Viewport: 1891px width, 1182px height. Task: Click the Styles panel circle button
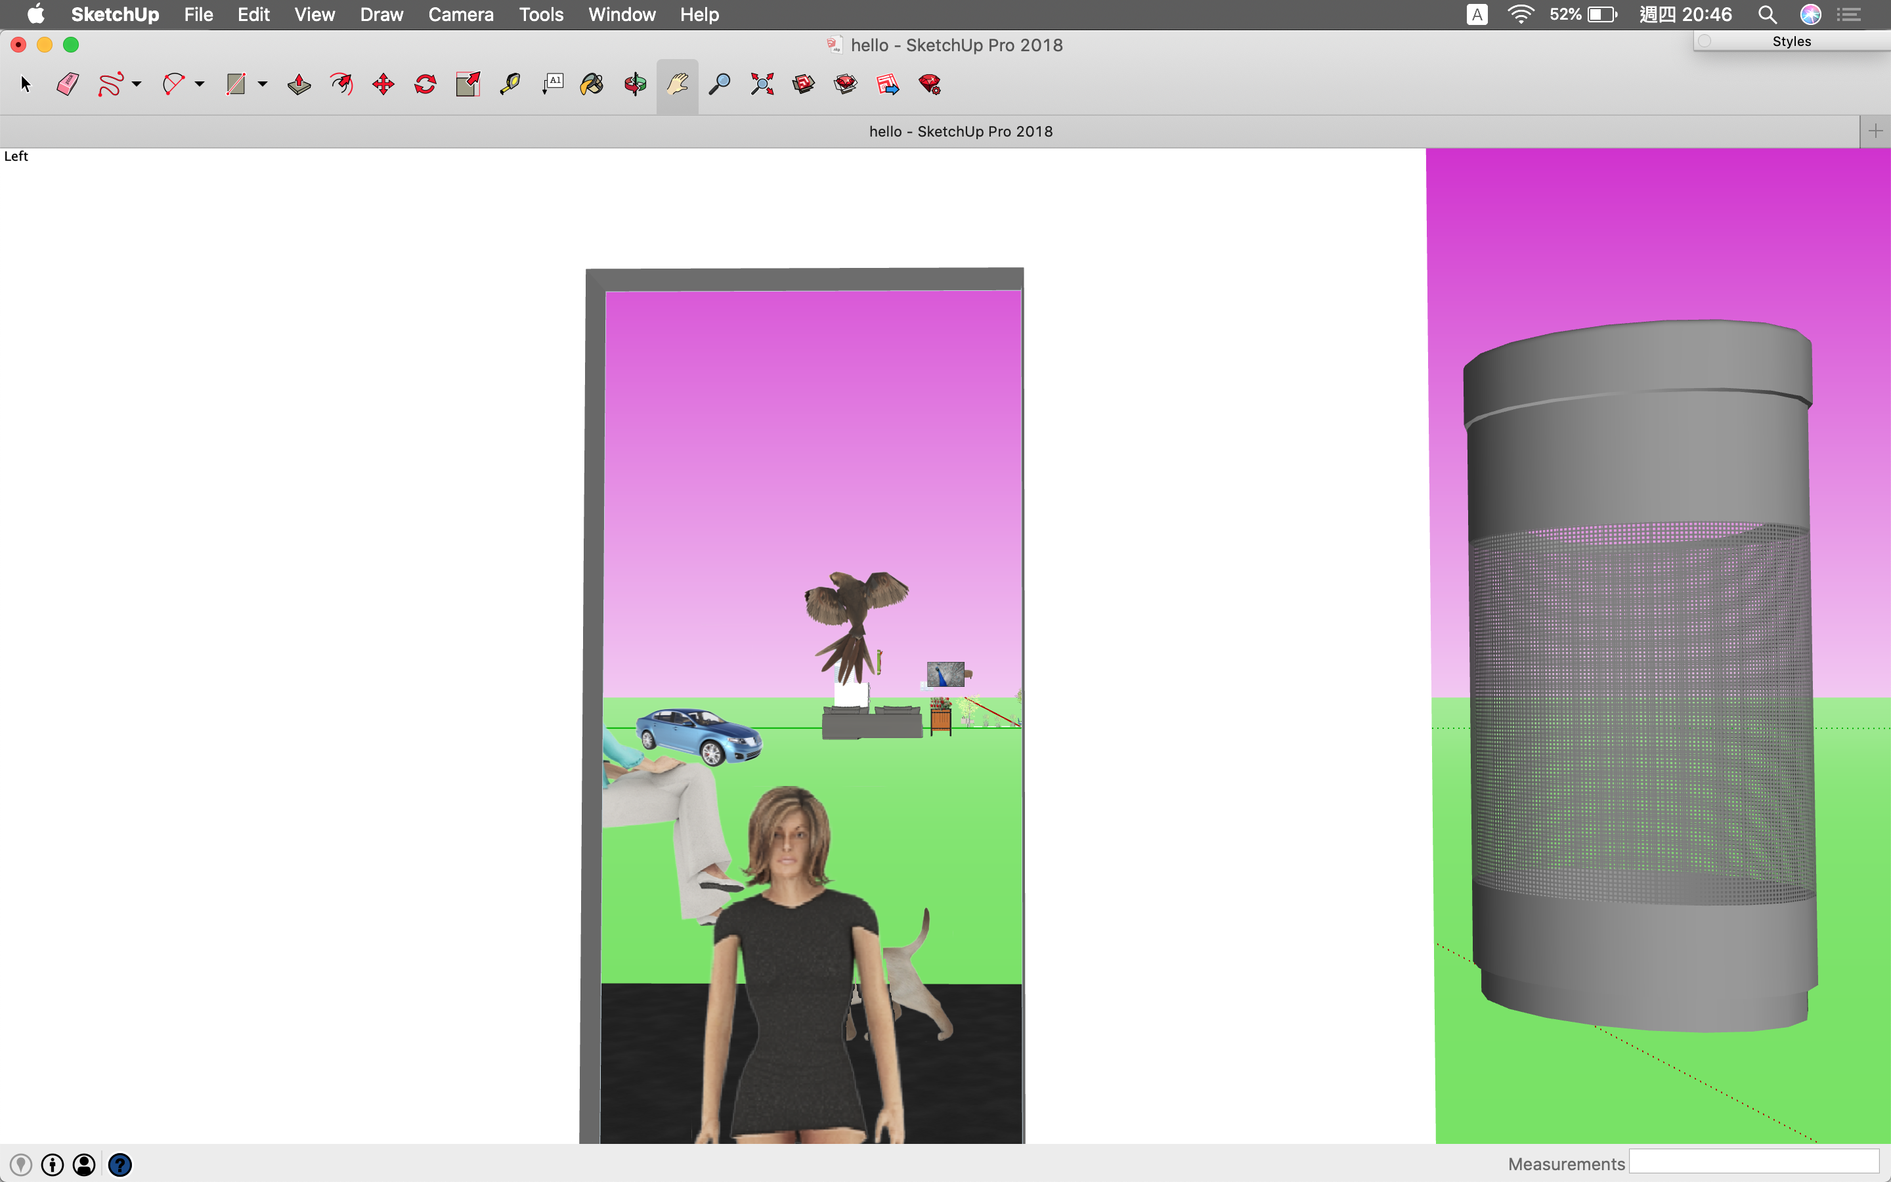pyautogui.click(x=1705, y=41)
